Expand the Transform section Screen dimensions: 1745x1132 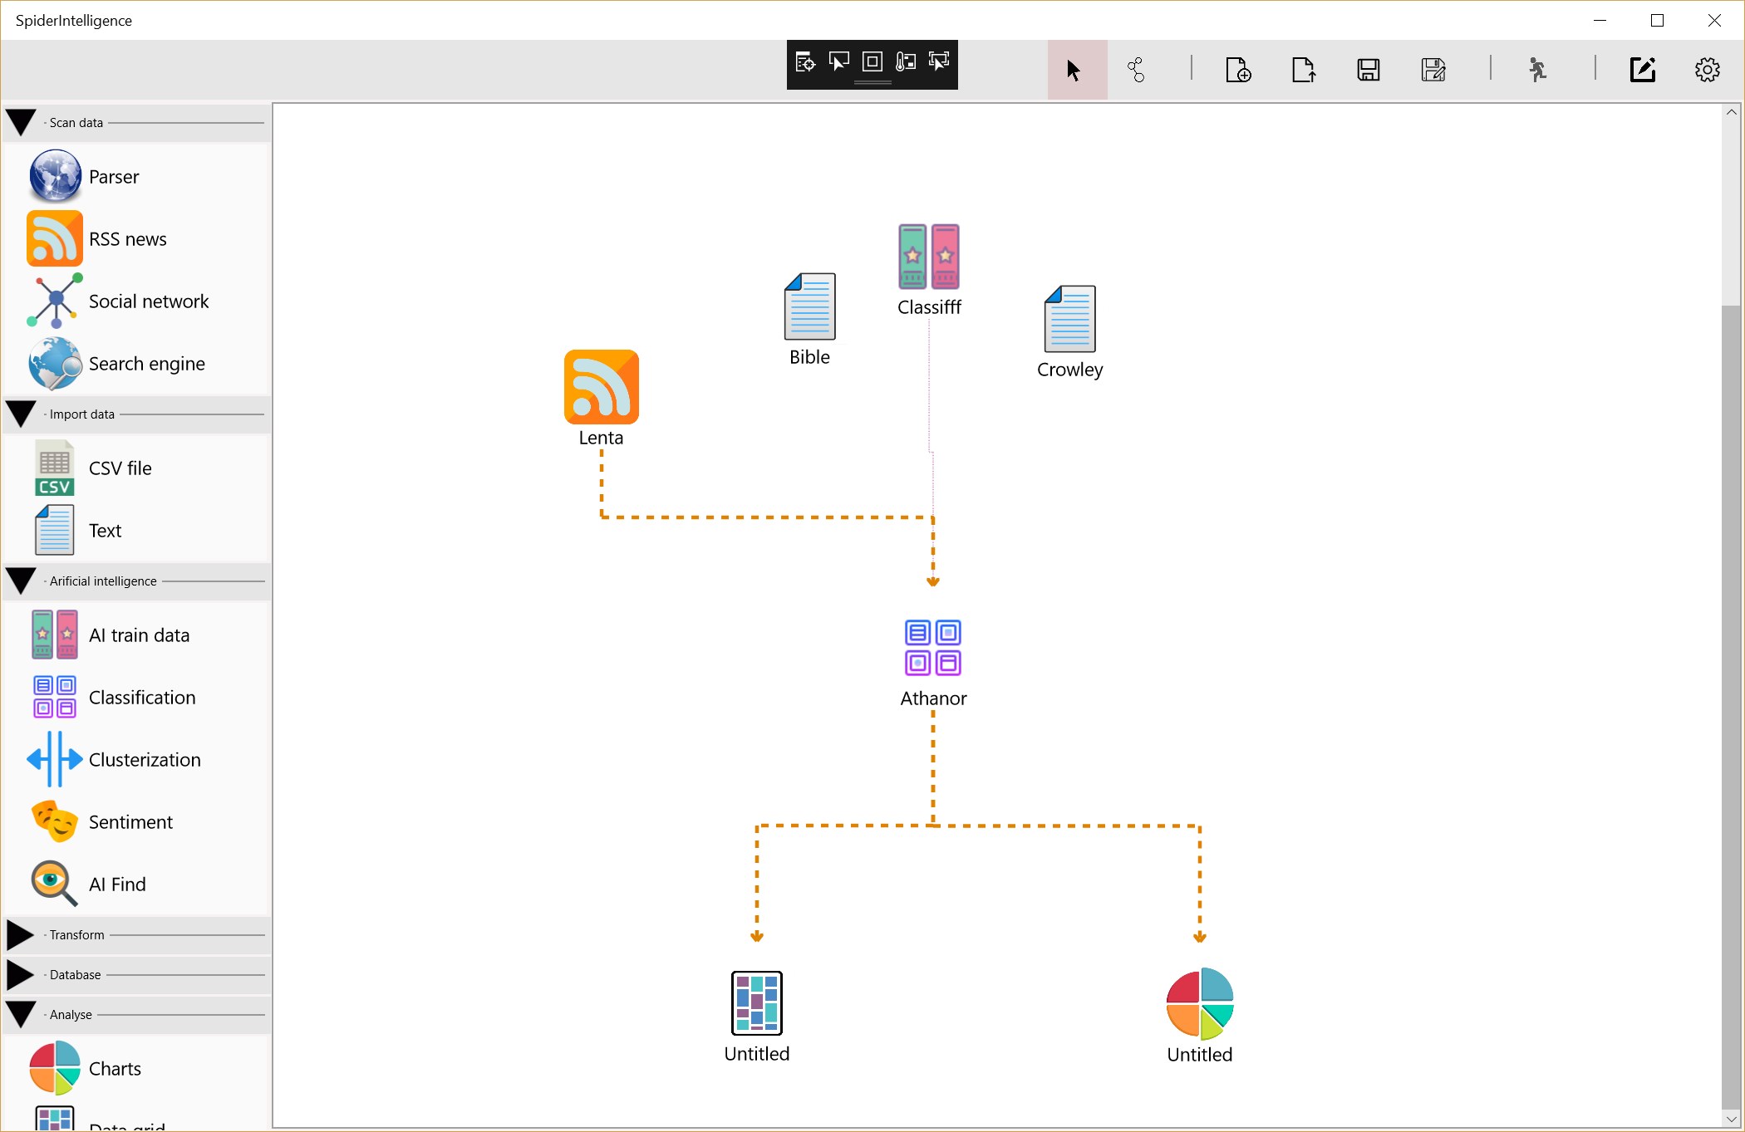point(21,935)
